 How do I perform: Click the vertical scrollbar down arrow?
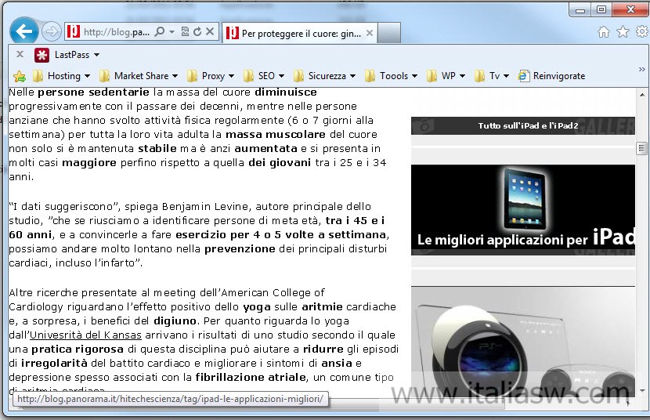tap(642, 390)
